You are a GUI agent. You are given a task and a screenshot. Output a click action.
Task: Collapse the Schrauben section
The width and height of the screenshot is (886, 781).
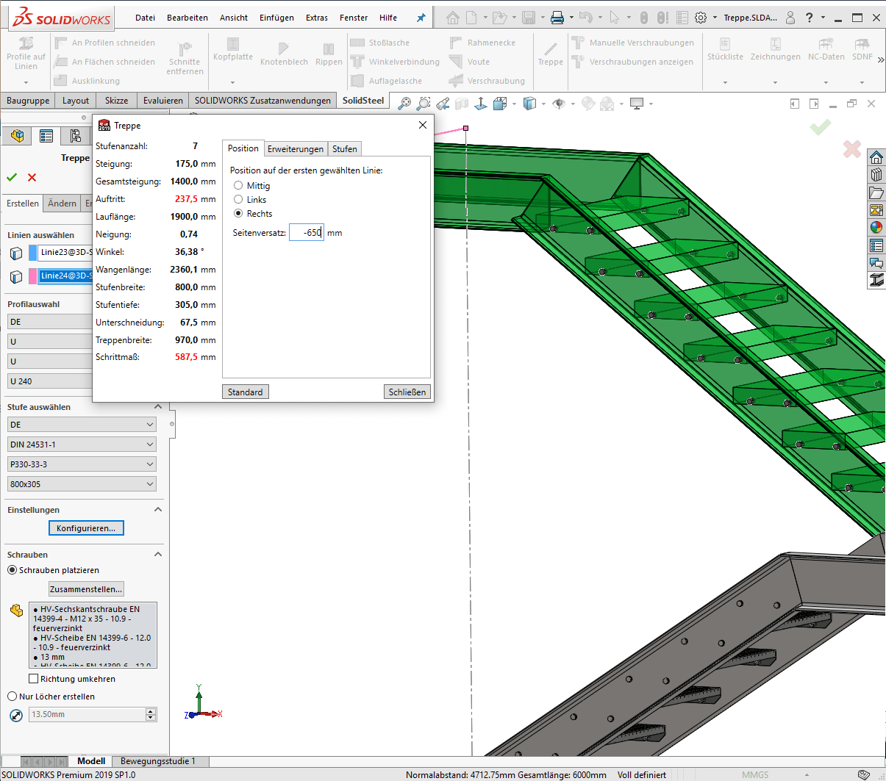158,554
